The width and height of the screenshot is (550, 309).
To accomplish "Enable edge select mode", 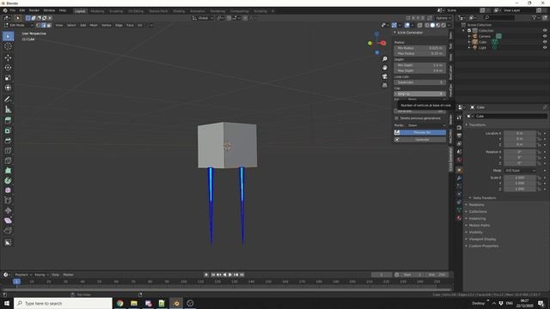I will click(x=44, y=25).
